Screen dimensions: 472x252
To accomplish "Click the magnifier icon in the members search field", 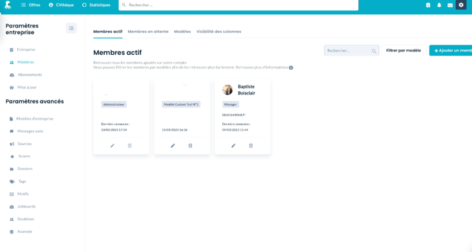I will 374,51.
